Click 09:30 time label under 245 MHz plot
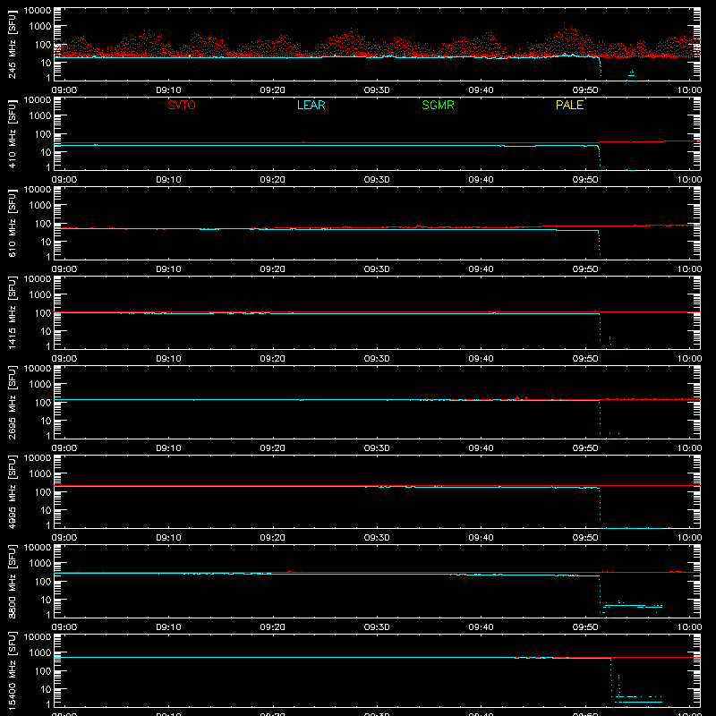716x716 pixels. [376, 90]
